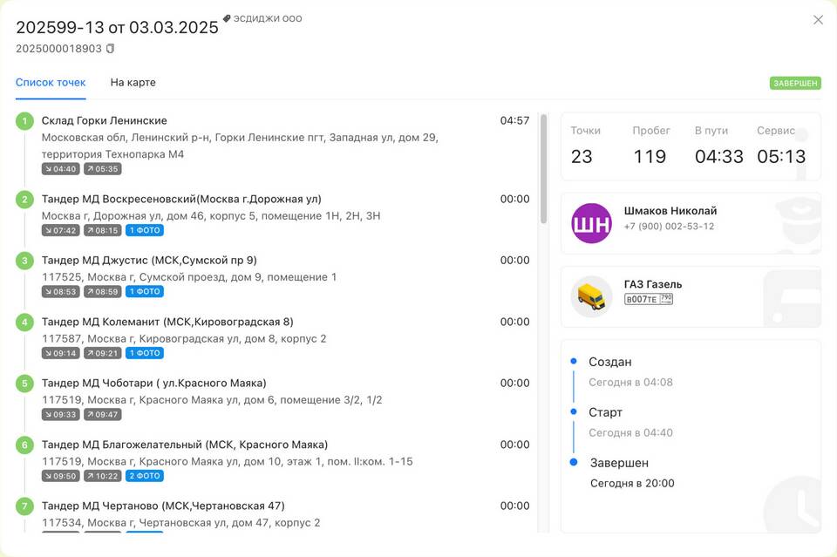Viewport: 837px width, 557px height.
Task: Click license plate В007ТЕ badge
Action: pos(649,299)
